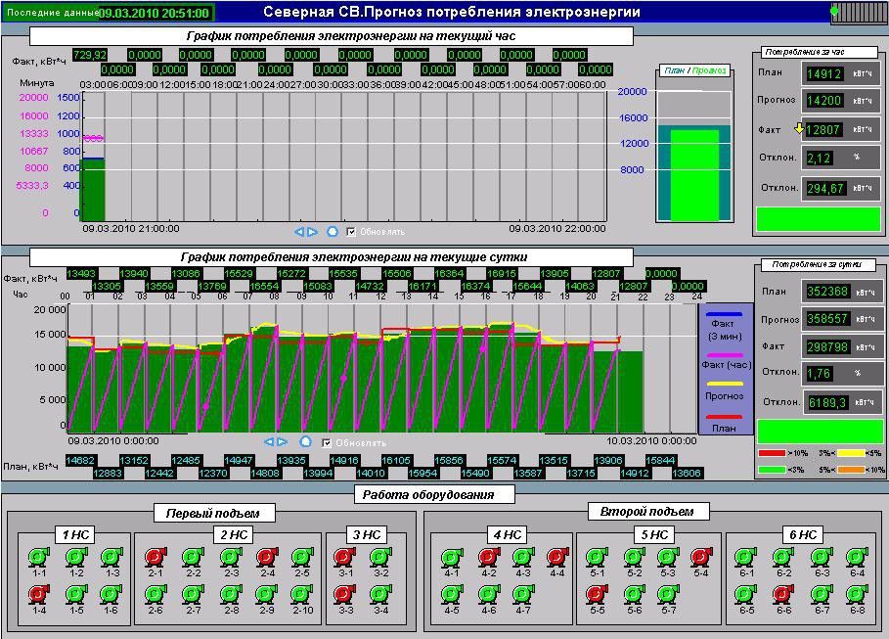The image size is (889, 639).
Task: Click the last data timestamp field
Action: click(x=155, y=13)
